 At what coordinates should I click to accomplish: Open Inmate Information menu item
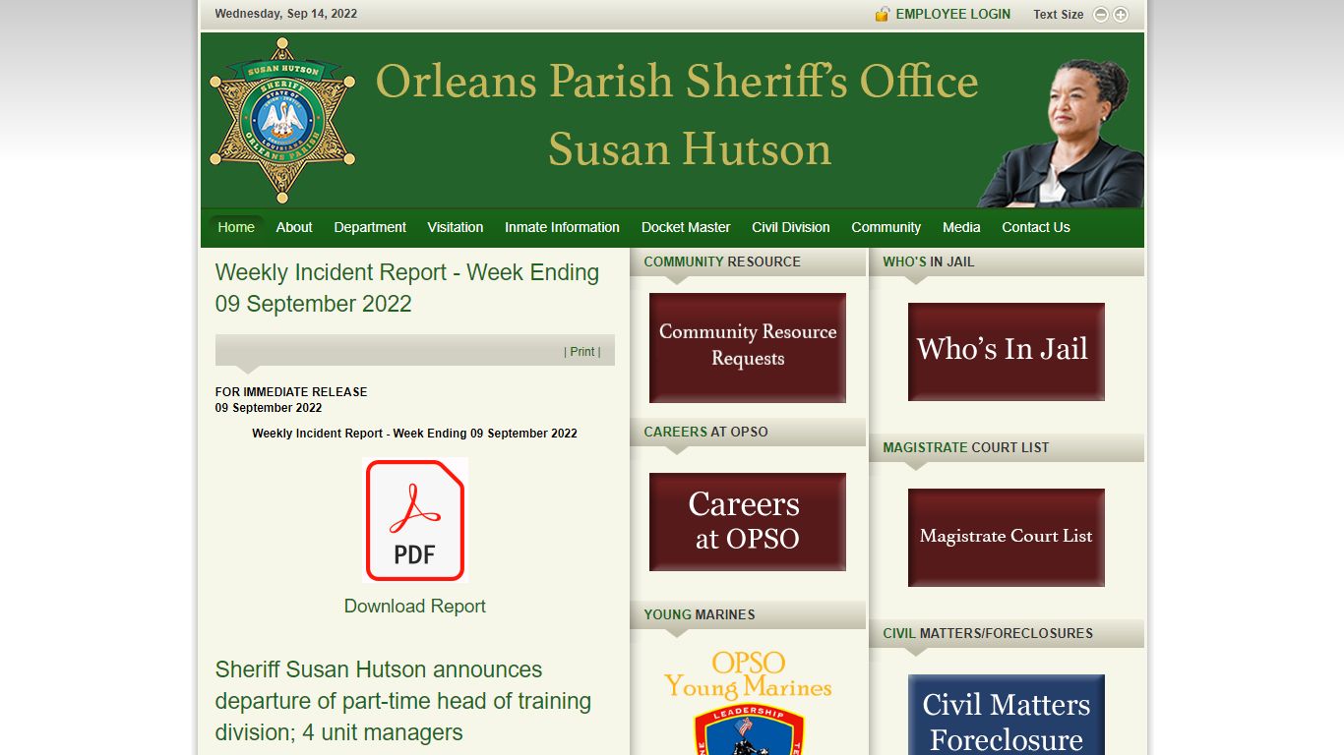[562, 227]
